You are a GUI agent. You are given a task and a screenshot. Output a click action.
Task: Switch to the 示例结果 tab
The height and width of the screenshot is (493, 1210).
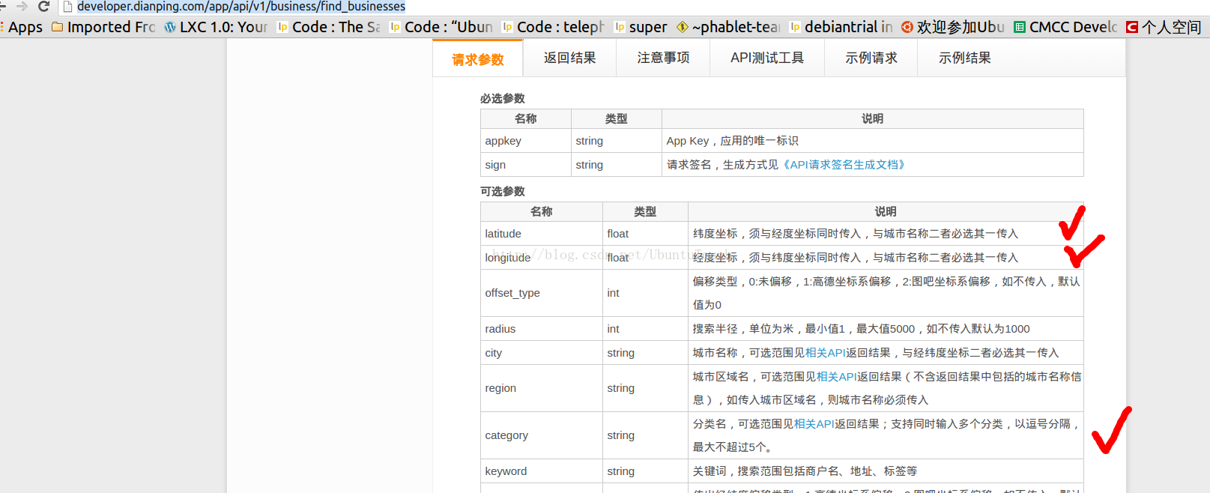[x=964, y=58]
